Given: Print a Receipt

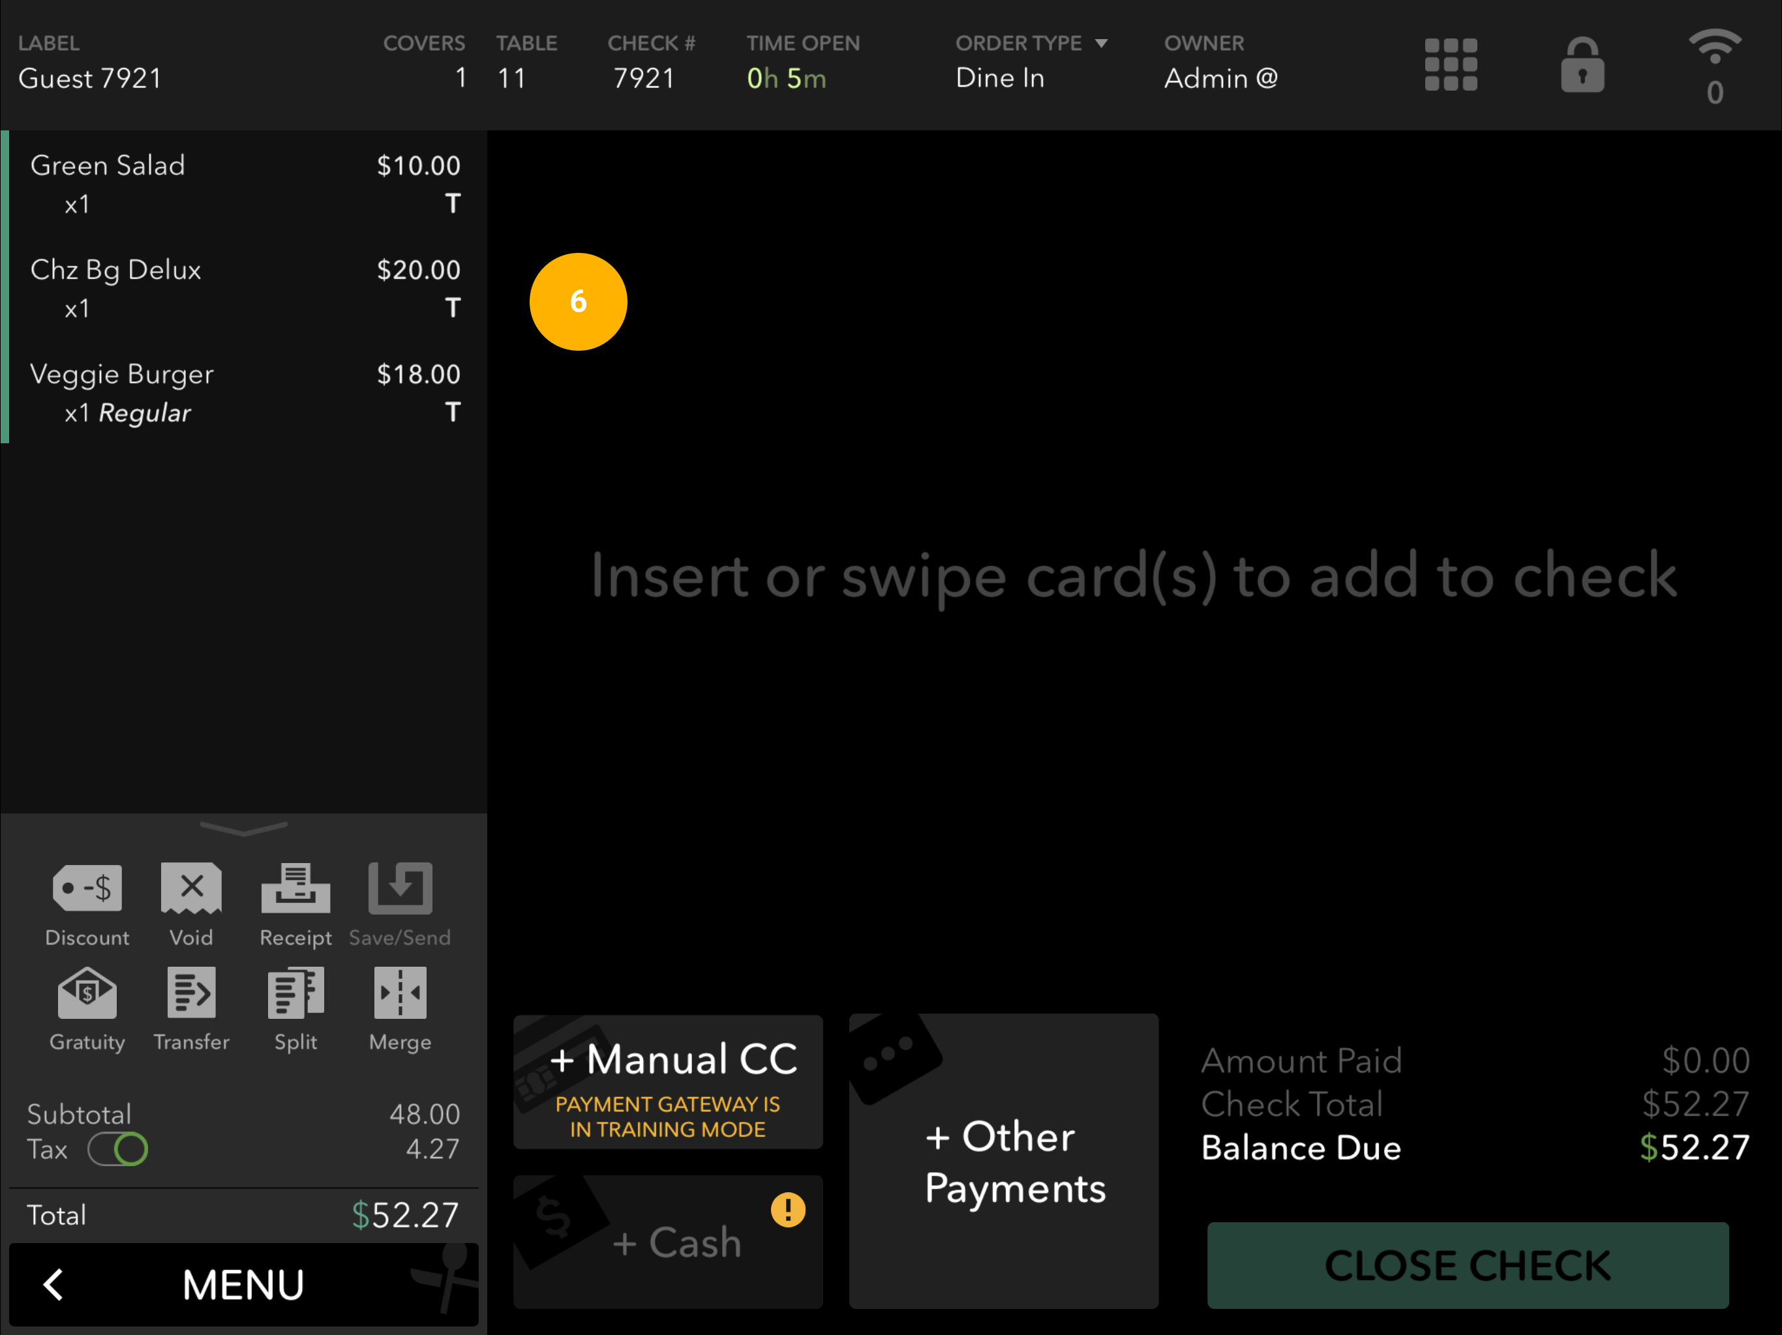Looking at the screenshot, I should point(295,904).
